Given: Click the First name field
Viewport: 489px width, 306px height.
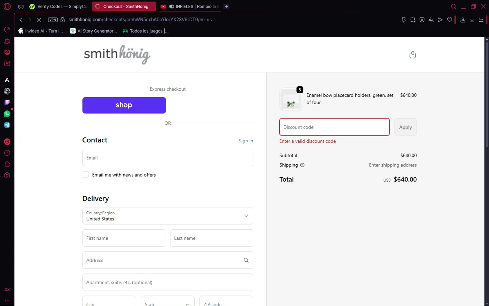Looking at the screenshot, I should pos(124,238).
